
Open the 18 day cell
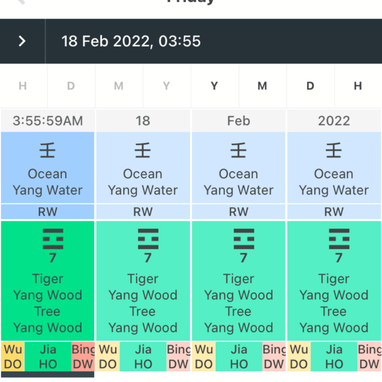tap(143, 121)
